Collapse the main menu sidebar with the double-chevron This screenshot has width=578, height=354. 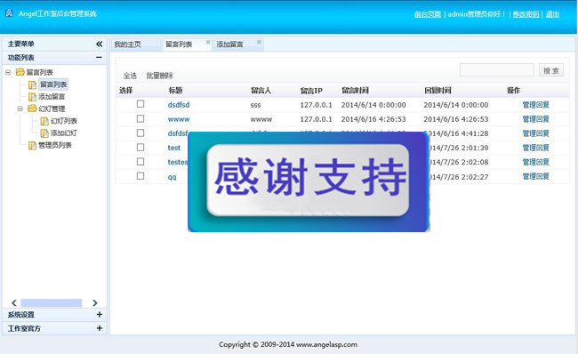(100, 44)
